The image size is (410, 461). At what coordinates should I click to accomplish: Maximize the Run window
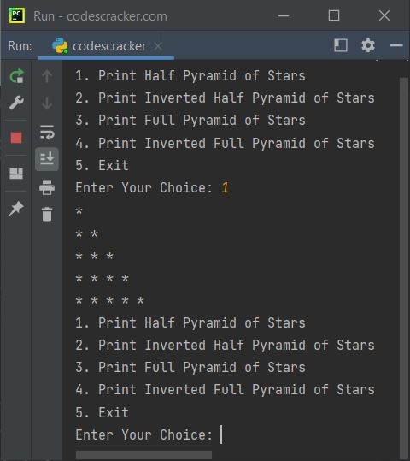(334, 15)
